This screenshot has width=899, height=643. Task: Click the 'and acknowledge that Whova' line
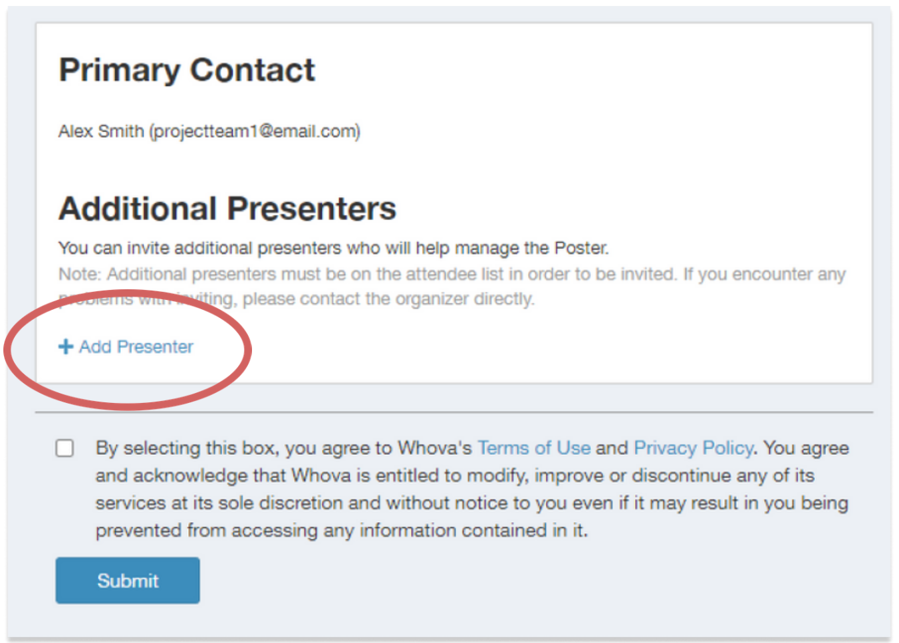(454, 475)
